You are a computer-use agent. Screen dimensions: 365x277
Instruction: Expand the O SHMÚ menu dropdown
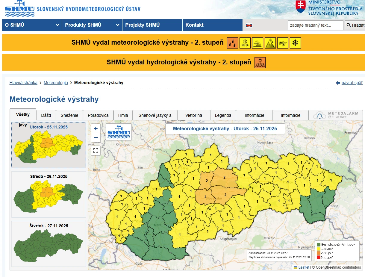(x=57, y=25)
